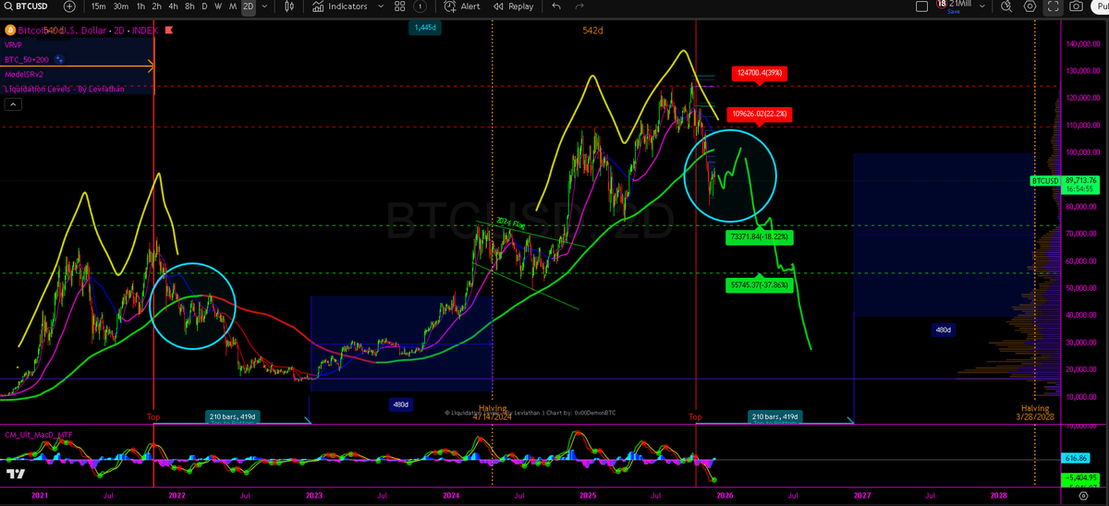Click 2026 on the time axis
The image size is (1109, 506).
tap(725, 495)
